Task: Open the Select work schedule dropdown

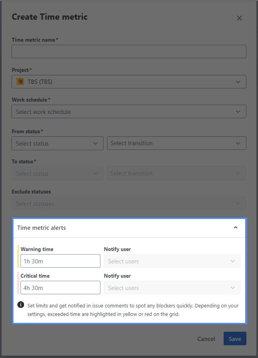Action: [x=129, y=112]
